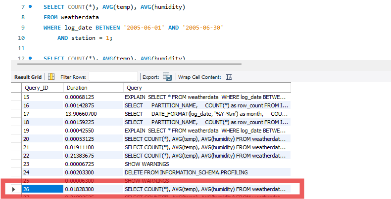Select the row pointer arrow beside Query_ID 26
Viewport: 391px width, 199px height.
[x=13, y=189]
